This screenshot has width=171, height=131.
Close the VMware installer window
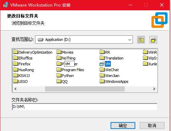(x=162, y=5)
